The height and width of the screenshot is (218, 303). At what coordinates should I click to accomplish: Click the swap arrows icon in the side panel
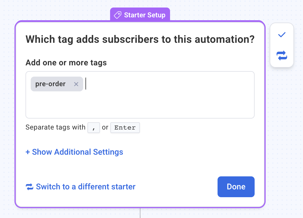pos(281,56)
